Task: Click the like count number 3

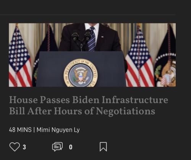Action: [24, 147]
